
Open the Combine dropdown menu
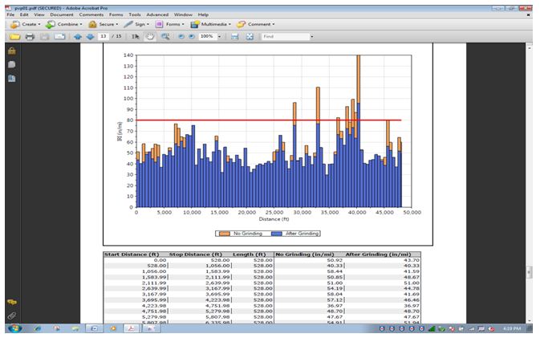pos(64,24)
